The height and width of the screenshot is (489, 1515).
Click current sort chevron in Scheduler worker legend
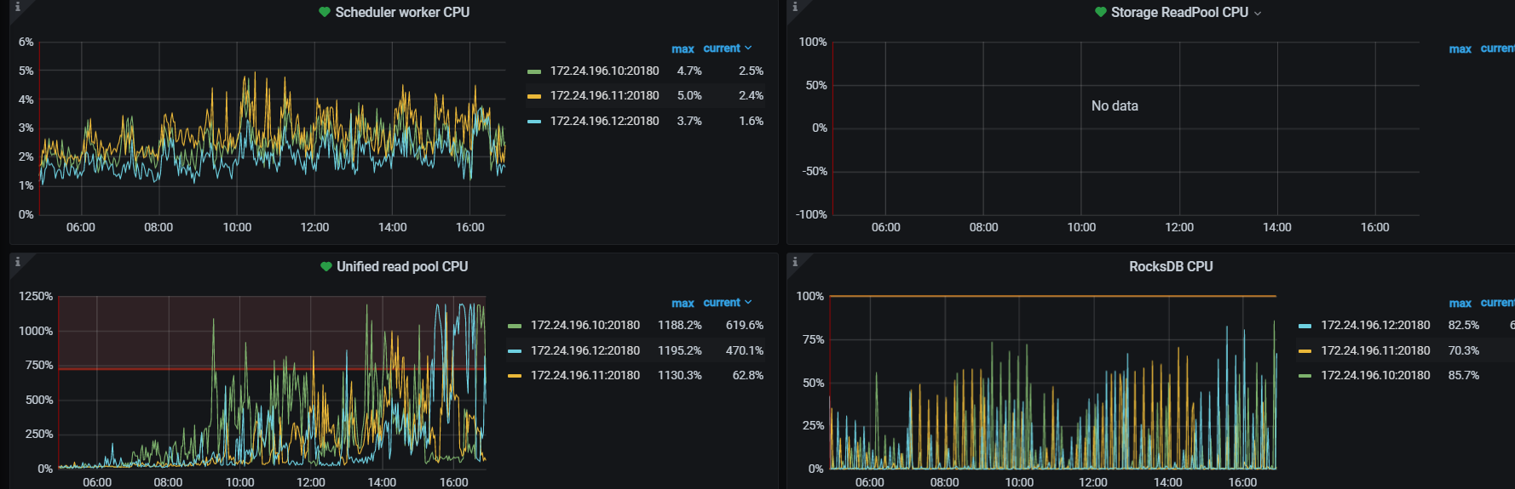coord(748,48)
